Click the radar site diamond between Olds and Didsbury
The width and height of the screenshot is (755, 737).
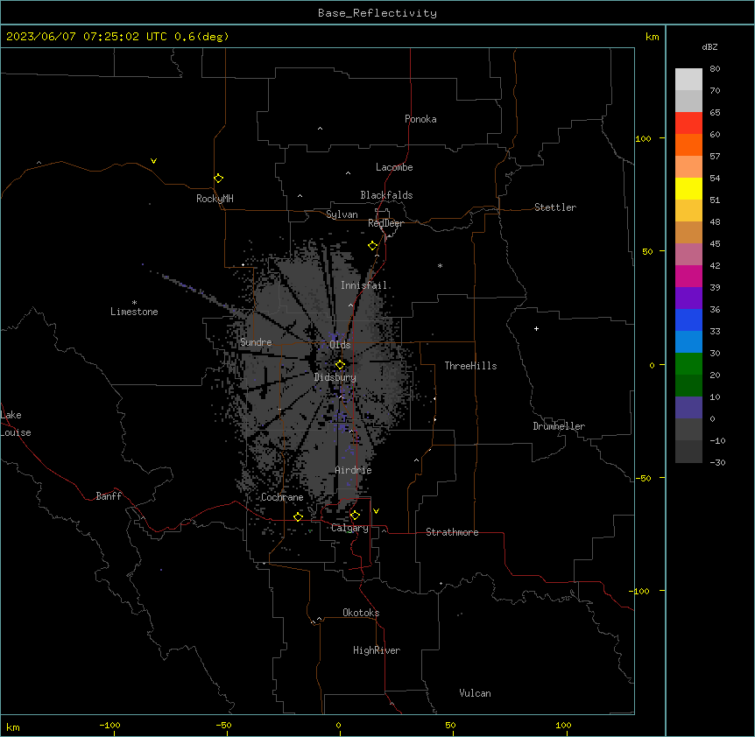pyautogui.click(x=340, y=365)
